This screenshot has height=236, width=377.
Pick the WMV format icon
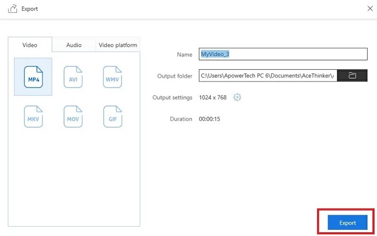coord(112,77)
